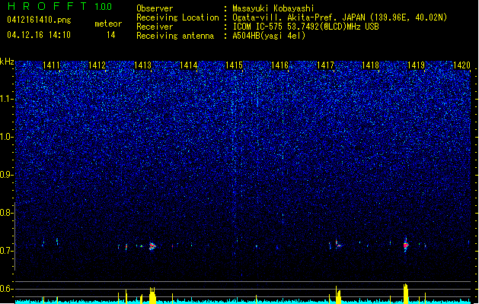The height and width of the screenshot is (304, 479).
Task: Select the observer name Masayuki Kobayashi
Action: [x=273, y=8]
